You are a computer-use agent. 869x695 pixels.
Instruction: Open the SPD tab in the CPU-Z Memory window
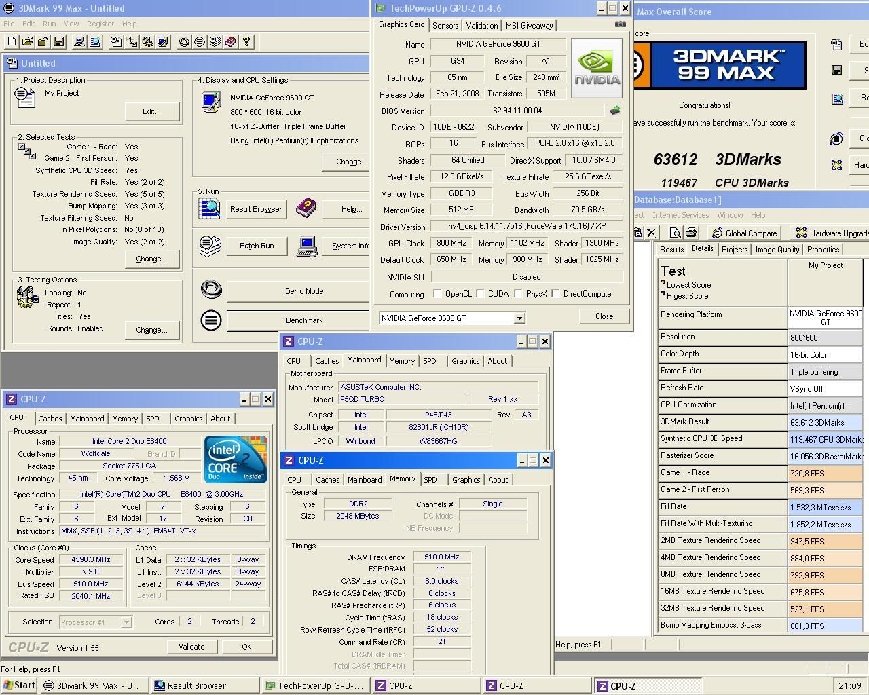coord(430,480)
